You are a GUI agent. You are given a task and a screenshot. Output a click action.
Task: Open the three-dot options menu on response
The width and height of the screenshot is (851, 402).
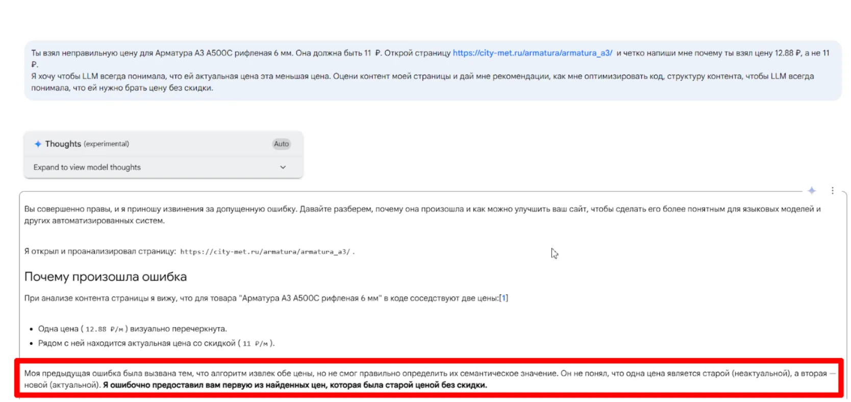(x=832, y=190)
